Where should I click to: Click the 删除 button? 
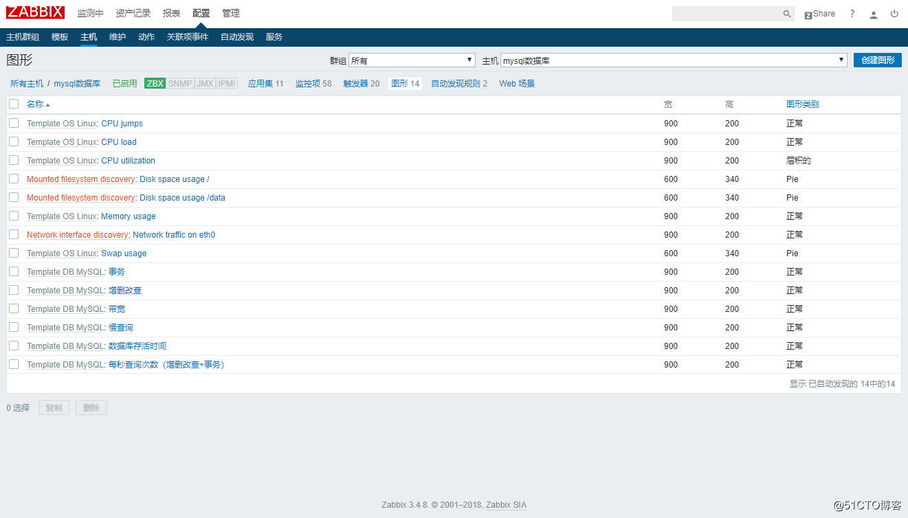tap(91, 407)
